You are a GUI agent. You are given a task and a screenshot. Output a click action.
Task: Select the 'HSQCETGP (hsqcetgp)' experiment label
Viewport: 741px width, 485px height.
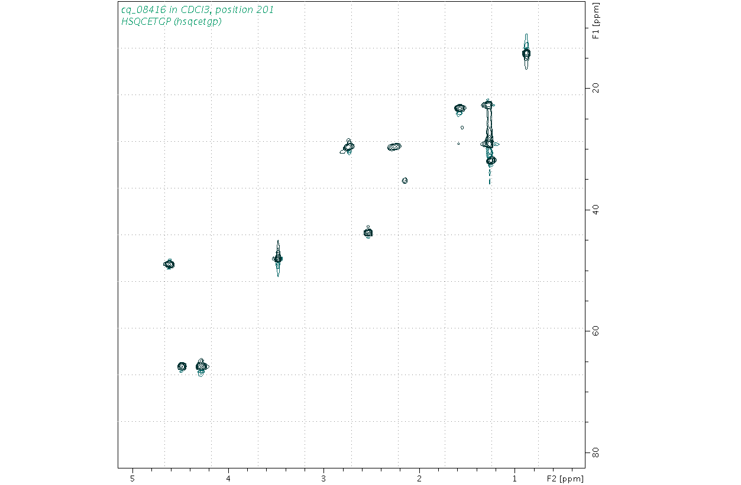(x=171, y=22)
